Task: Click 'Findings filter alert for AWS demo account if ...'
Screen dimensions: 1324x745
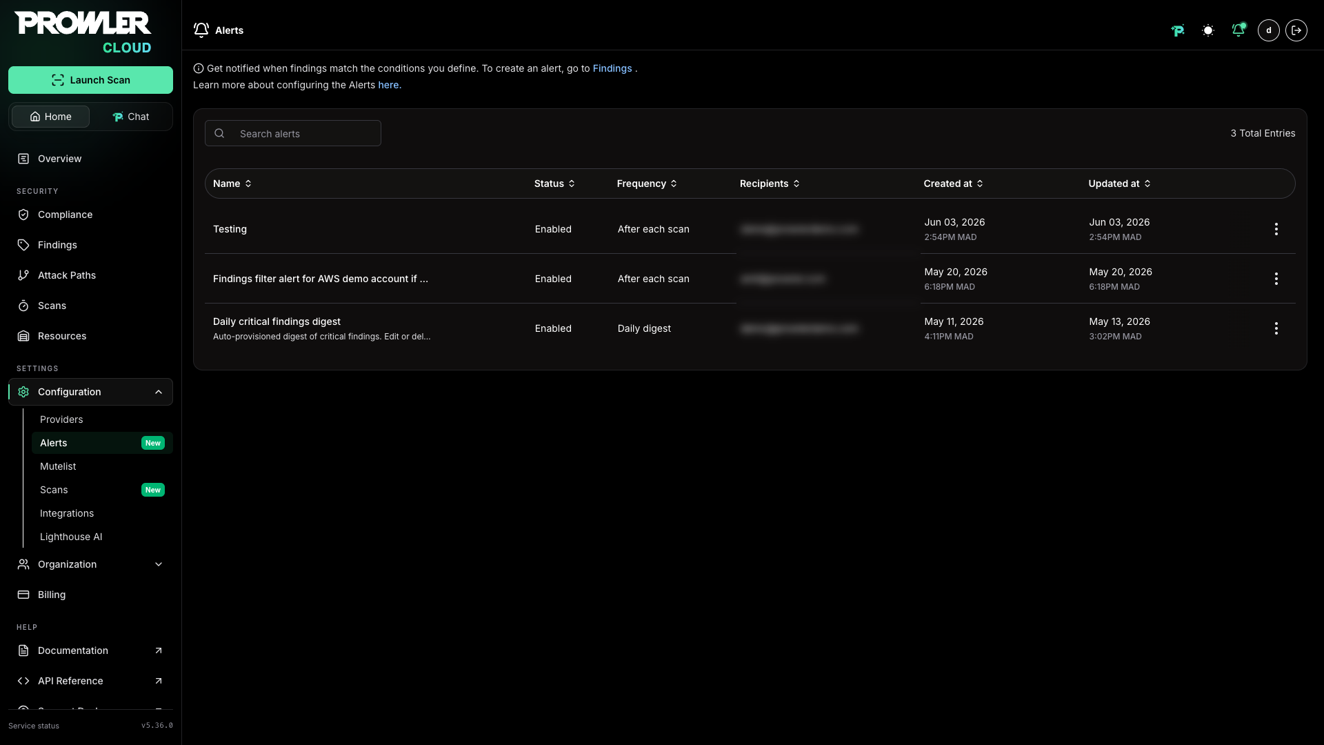Action: pos(321,279)
